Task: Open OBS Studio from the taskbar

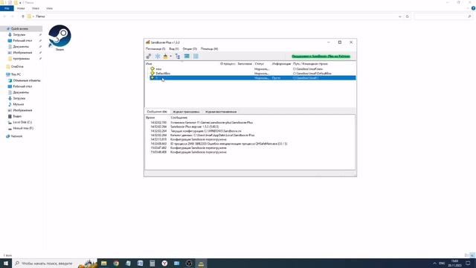Action: coord(189,263)
